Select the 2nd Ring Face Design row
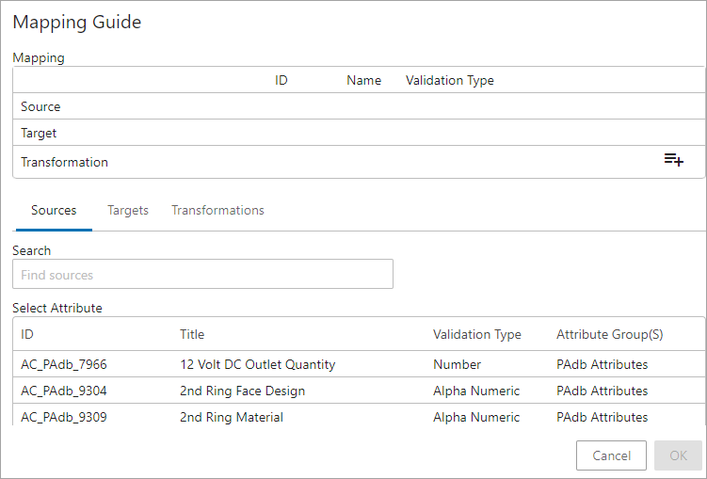Image resolution: width=707 pixels, height=479 pixels. 359,391
